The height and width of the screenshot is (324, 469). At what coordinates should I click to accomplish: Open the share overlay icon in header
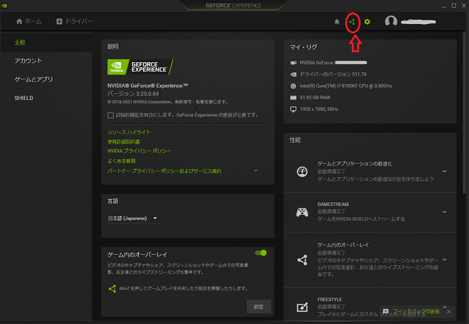[x=352, y=22]
